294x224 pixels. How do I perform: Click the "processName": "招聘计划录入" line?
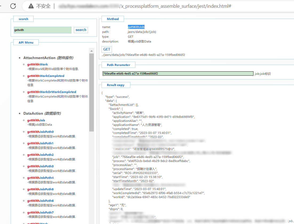(135, 169)
